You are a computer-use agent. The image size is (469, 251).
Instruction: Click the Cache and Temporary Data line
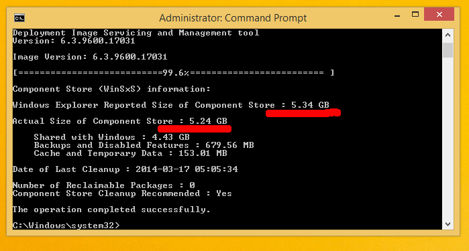[130, 153]
